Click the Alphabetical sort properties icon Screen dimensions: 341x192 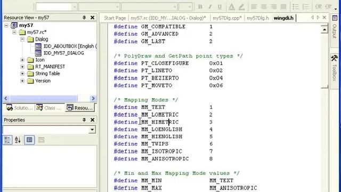tap(18, 140)
